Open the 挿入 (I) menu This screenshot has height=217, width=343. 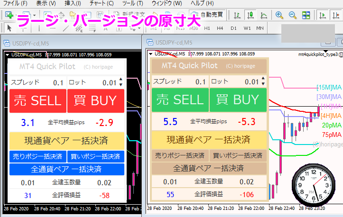73,3
